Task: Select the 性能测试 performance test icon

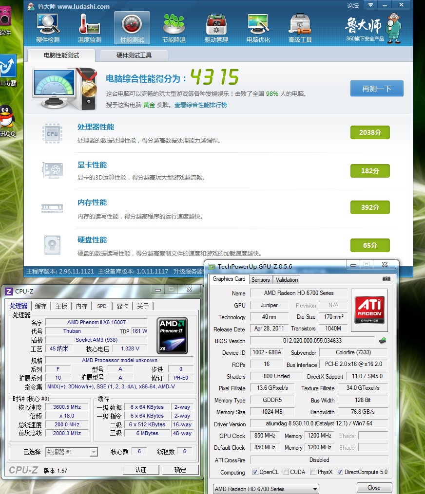Action: pyautogui.click(x=132, y=28)
